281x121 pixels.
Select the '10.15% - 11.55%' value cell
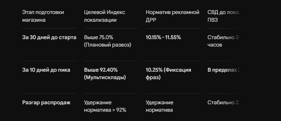click(x=163, y=37)
